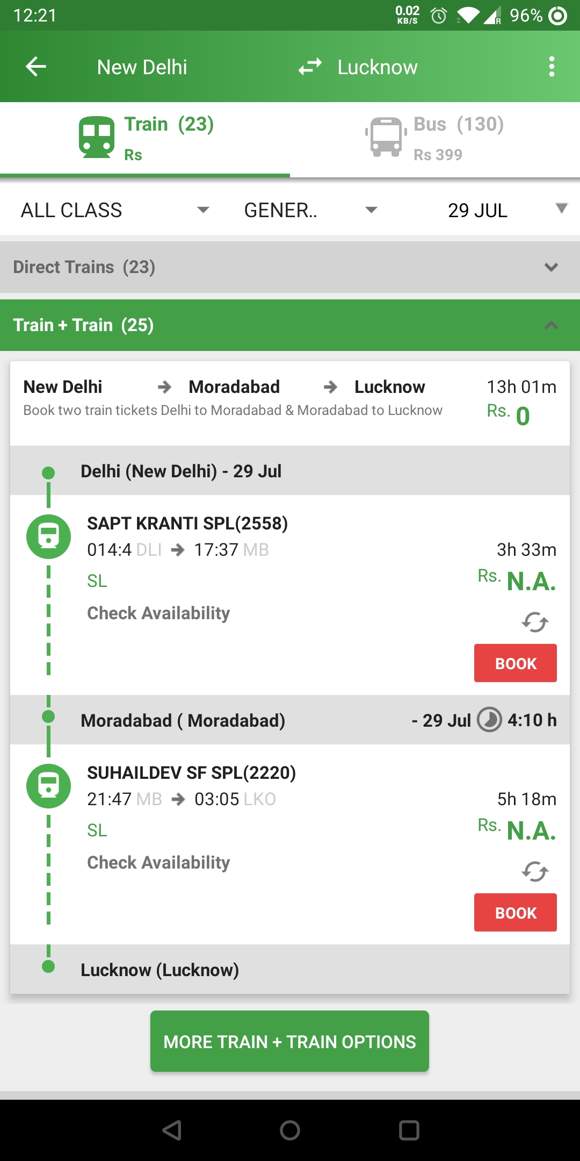The height and width of the screenshot is (1161, 580).
Task: Check Availability for Sapt Kranti SPL
Action: pos(158,613)
